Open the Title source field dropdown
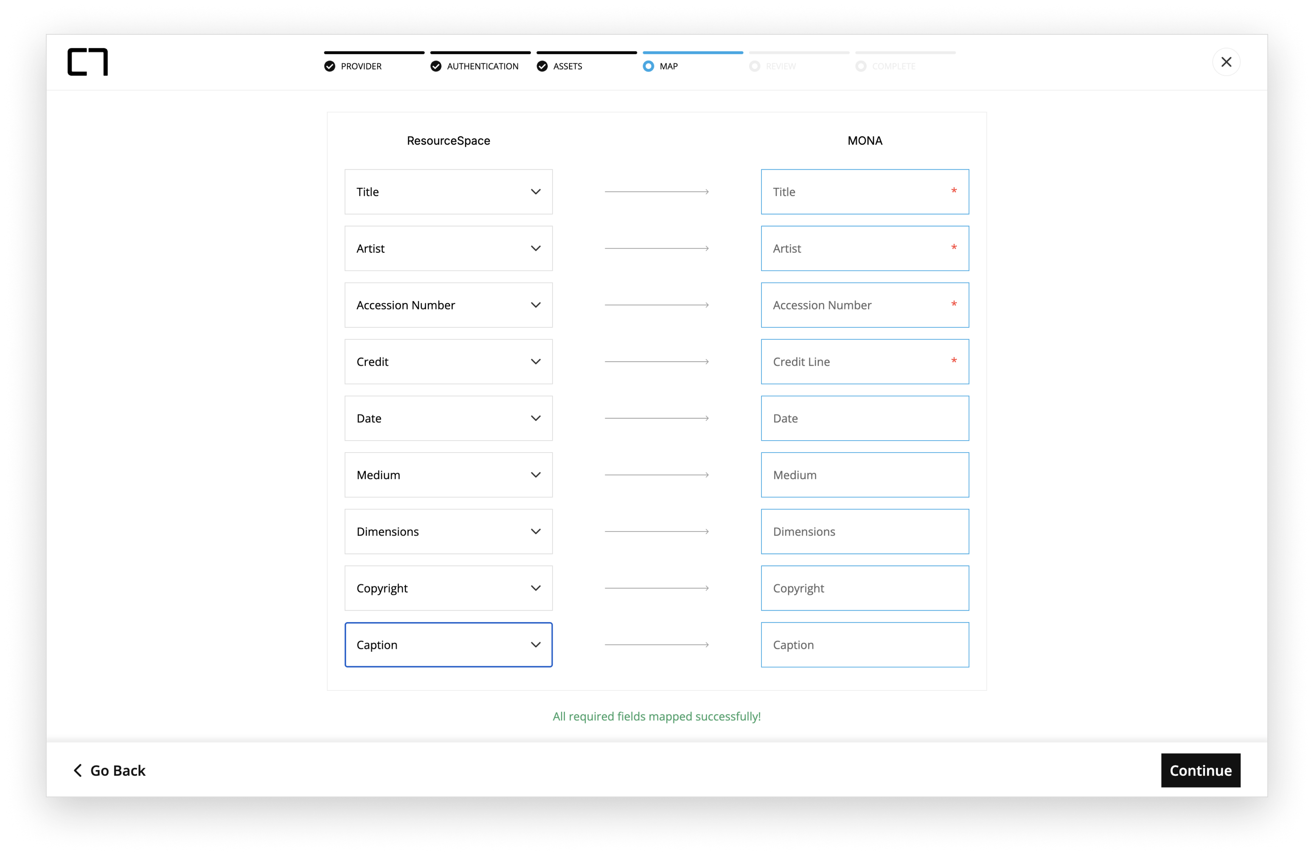The height and width of the screenshot is (855, 1314). click(448, 192)
